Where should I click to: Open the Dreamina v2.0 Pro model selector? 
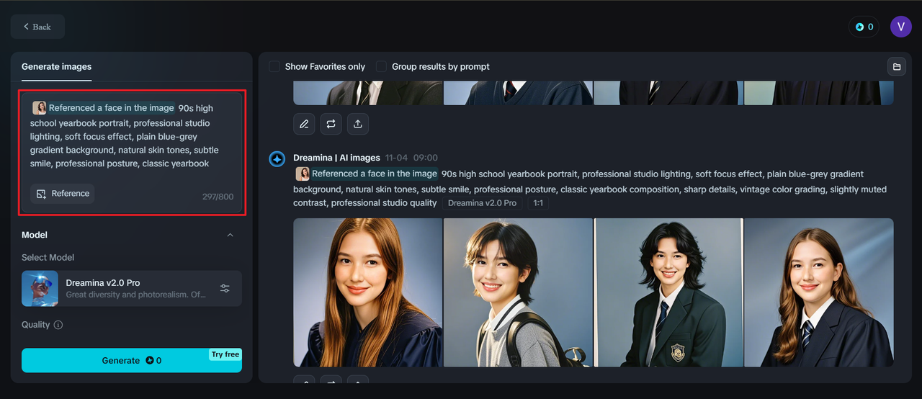point(132,288)
